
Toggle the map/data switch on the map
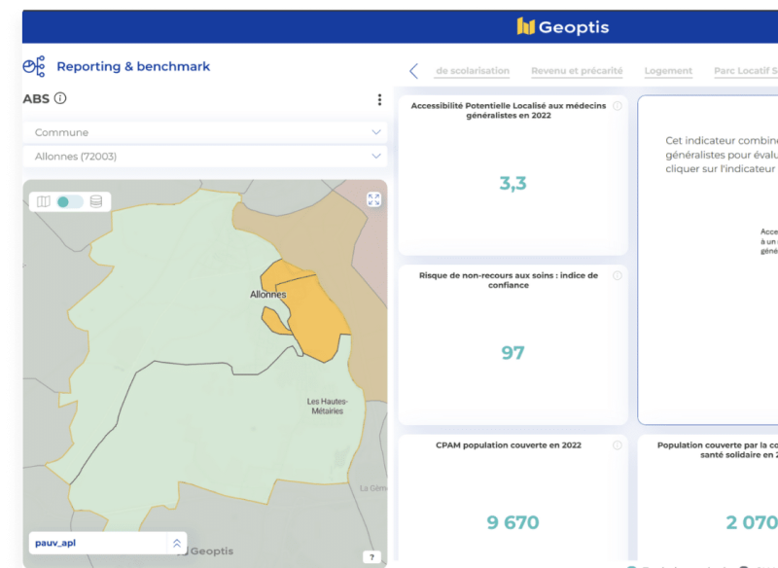69,201
